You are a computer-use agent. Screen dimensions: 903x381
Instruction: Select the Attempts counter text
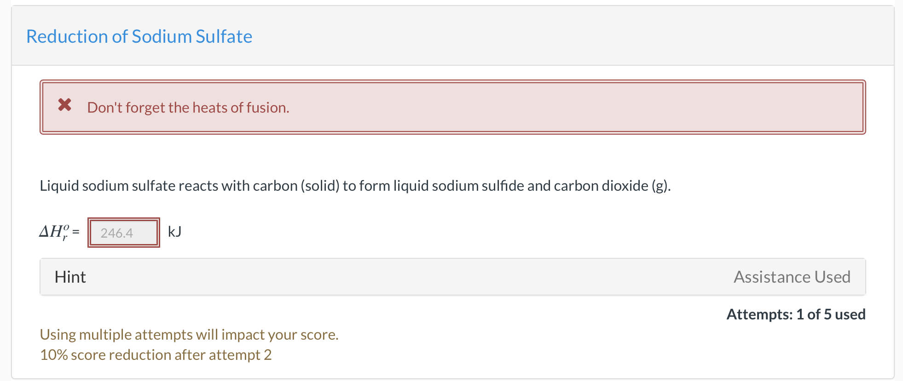[x=795, y=314]
